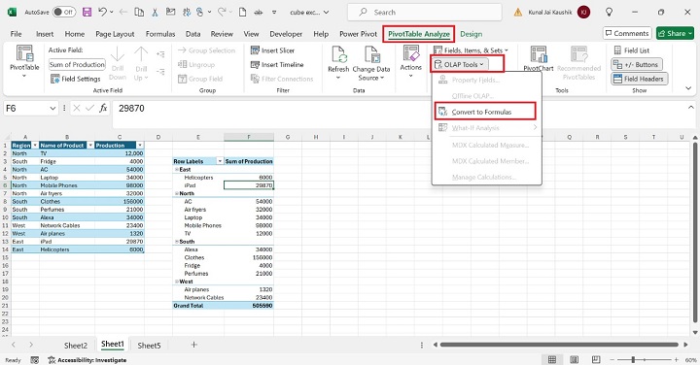The image size is (700, 365).
Task: Click the warning triangle icon next to the account name
Action: click(518, 13)
